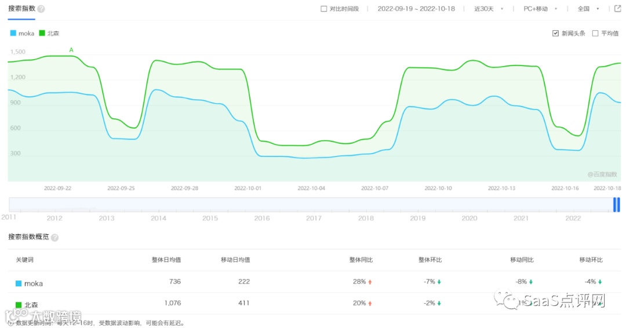Select the 搜索指数 tab
The height and width of the screenshot is (328, 626).
click(21, 8)
